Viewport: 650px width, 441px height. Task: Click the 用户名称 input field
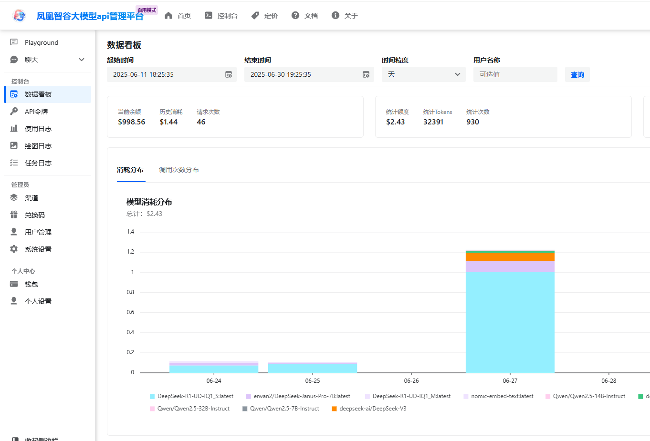515,74
